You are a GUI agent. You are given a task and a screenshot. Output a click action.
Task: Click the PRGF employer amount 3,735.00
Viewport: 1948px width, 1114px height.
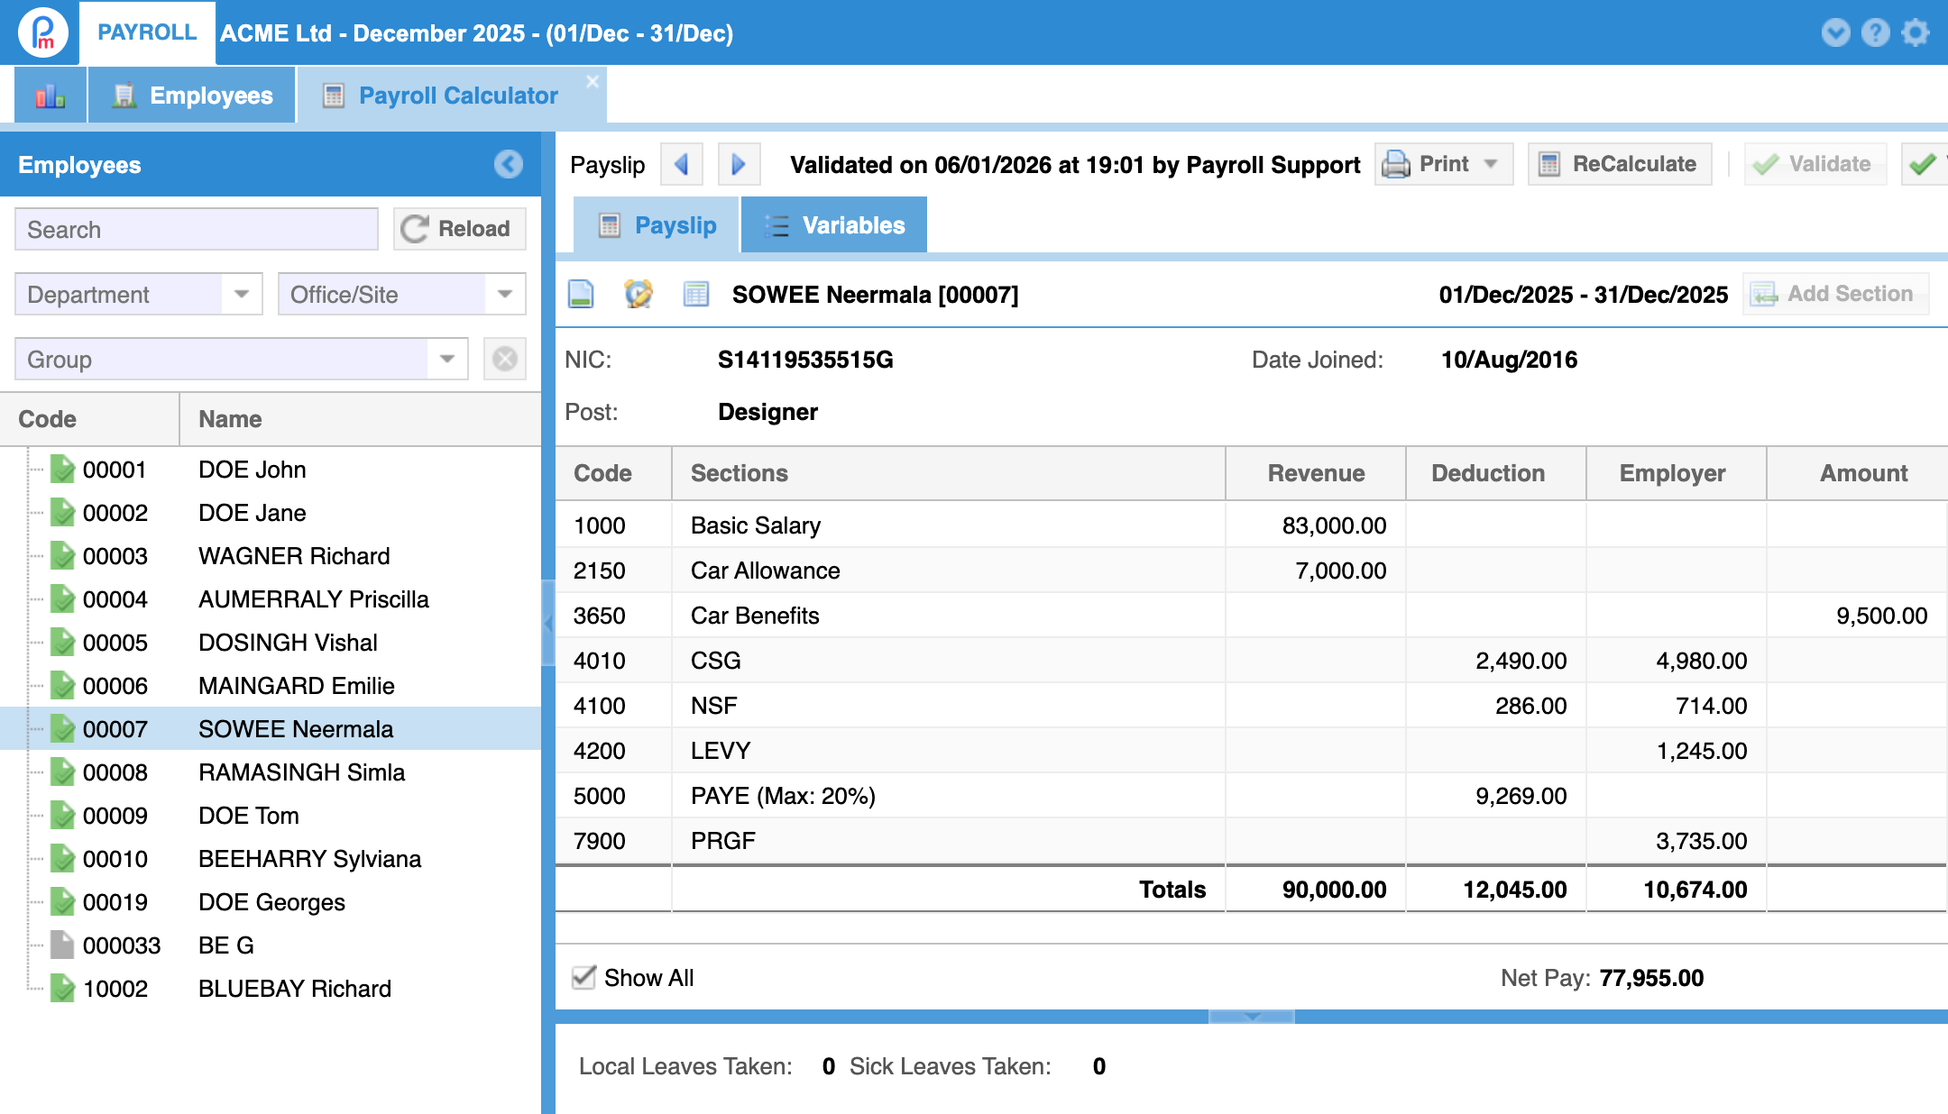pos(1701,841)
